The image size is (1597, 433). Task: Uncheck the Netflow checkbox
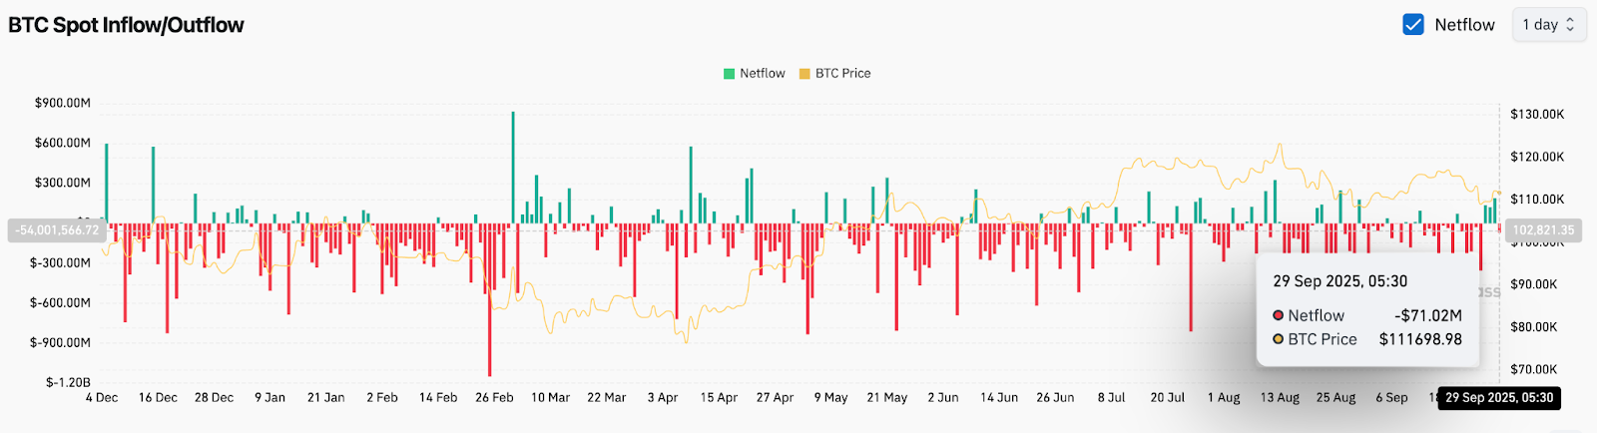pos(1412,25)
